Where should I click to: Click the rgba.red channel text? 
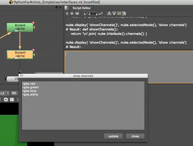[29, 84]
